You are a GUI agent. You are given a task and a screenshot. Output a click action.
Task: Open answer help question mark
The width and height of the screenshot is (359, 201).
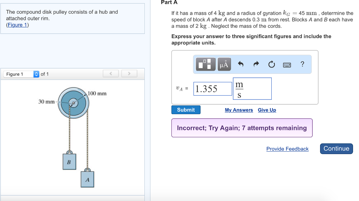(303, 64)
